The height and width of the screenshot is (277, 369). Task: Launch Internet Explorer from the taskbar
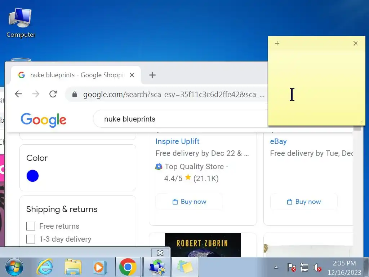[x=44, y=267]
